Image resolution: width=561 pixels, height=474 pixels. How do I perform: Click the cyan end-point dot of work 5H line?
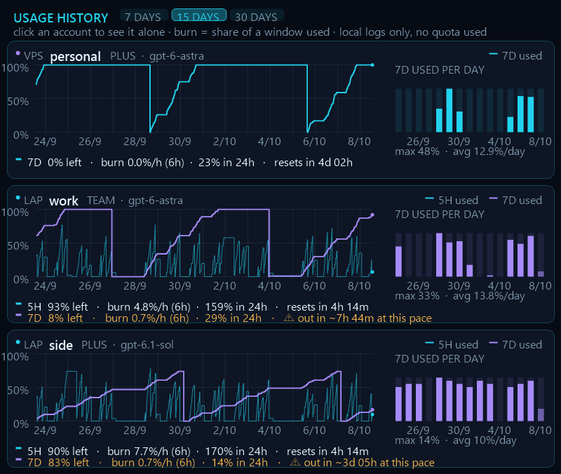pyautogui.click(x=372, y=272)
